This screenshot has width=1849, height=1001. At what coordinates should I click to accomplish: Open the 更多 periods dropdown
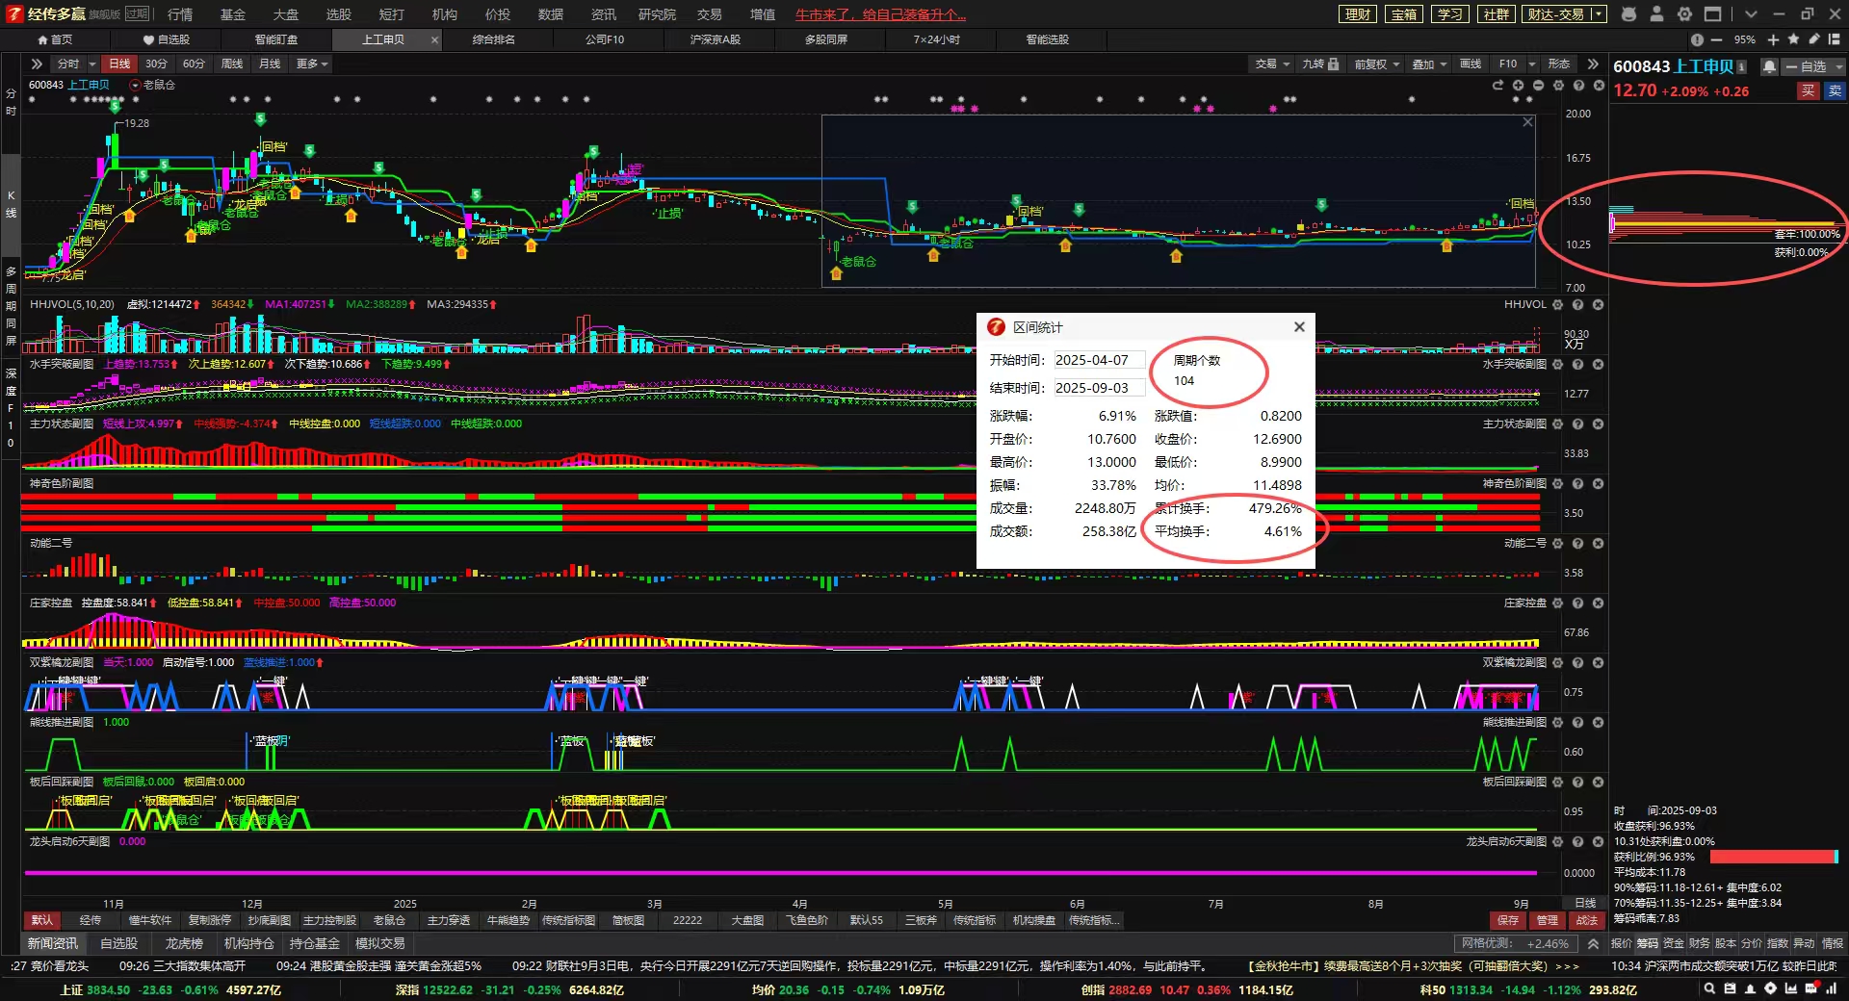tap(312, 64)
